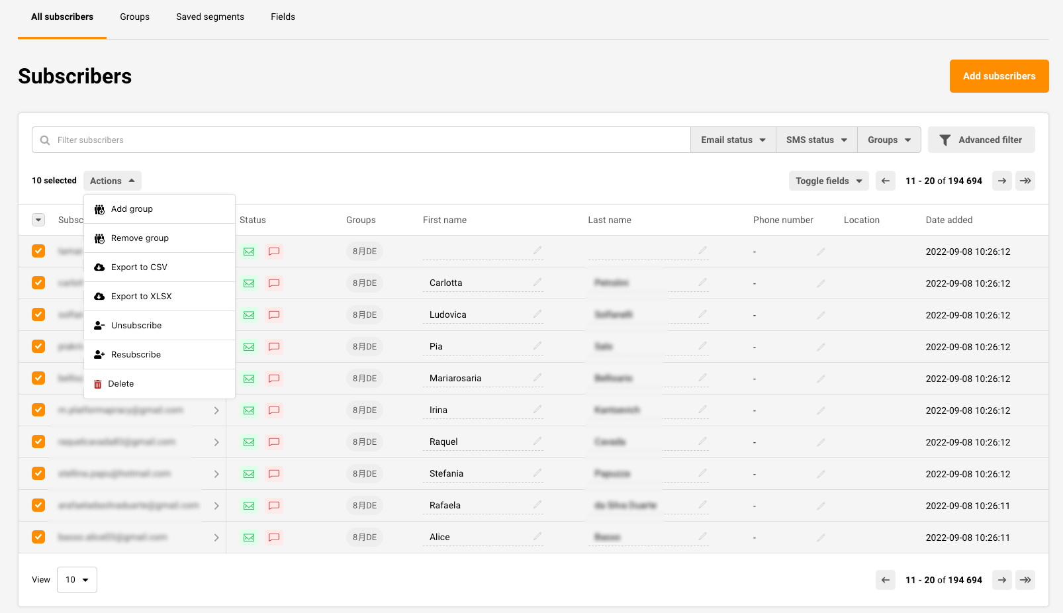Open the Advanced filter button
This screenshot has width=1063, height=613.
(x=981, y=140)
